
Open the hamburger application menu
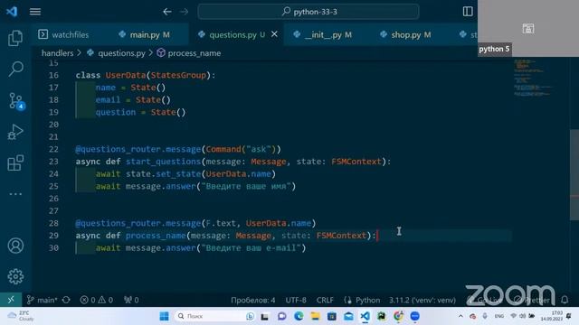click(x=35, y=12)
